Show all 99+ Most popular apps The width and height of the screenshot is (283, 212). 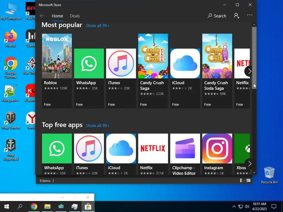[x=98, y=26]
